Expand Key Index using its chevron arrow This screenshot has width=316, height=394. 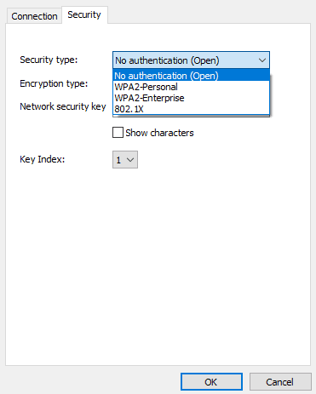pyautogui.click(x=130, y=160)
